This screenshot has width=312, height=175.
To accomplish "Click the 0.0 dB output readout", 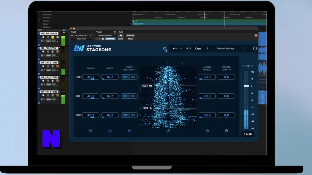I will (248, 134).
